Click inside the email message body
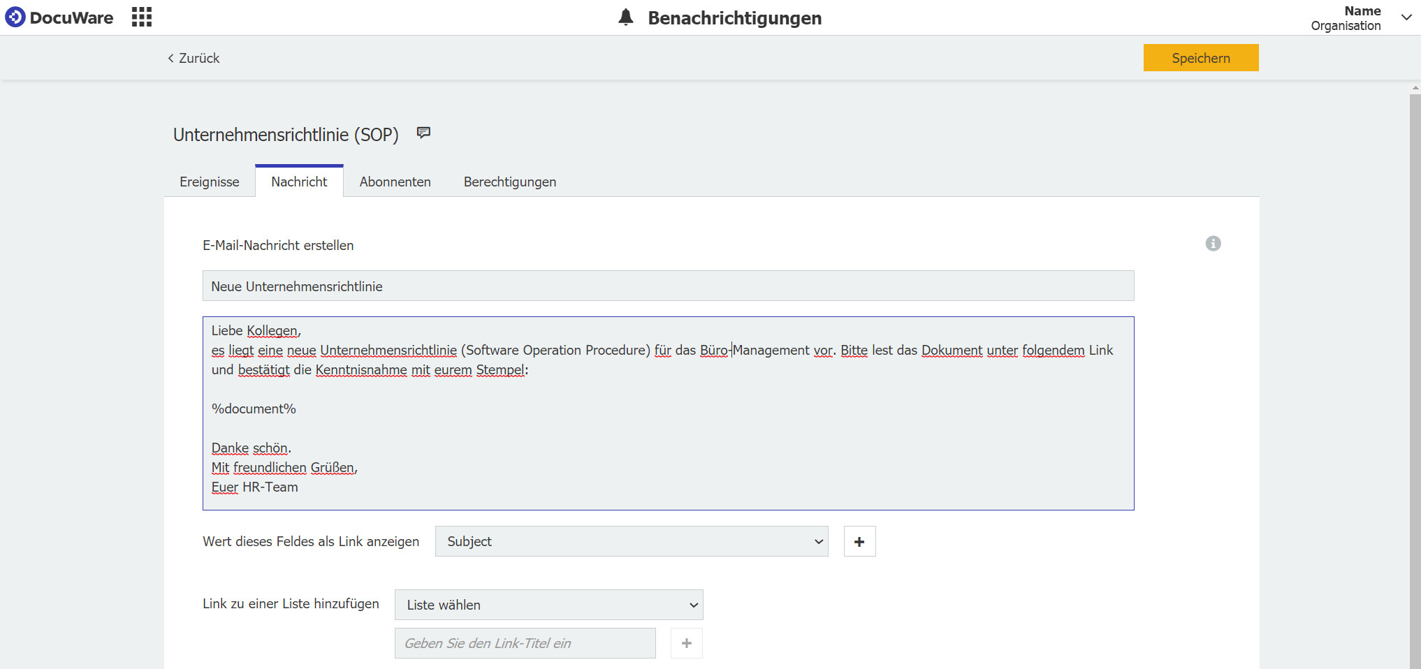This screenshot has height=669, width=1421. [667, 412]
